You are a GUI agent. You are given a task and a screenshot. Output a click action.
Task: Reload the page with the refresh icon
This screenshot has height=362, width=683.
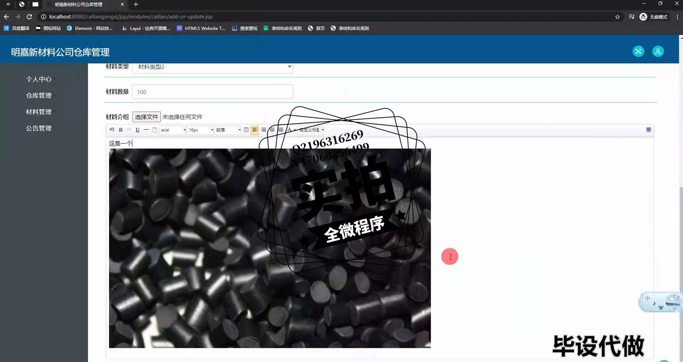[30, 17]
